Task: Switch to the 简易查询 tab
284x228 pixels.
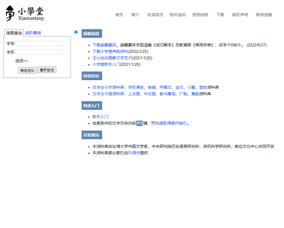Action: 14,33
